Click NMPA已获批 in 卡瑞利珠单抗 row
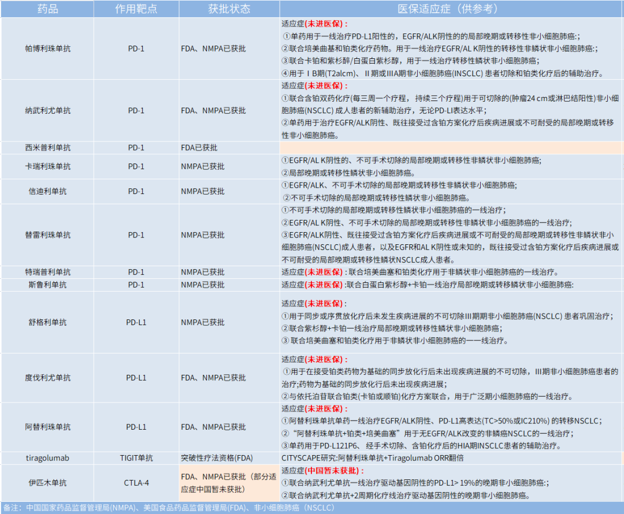This screenshot has width=624, height=514. point(229,166)
